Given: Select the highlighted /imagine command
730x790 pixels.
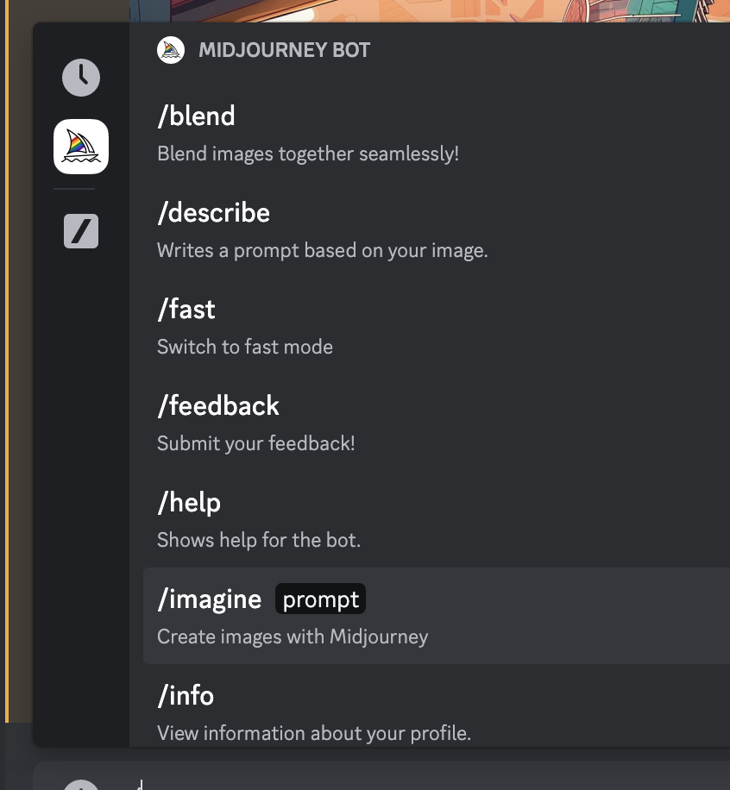Looking at the screenshot, I should tap(437, 616).
